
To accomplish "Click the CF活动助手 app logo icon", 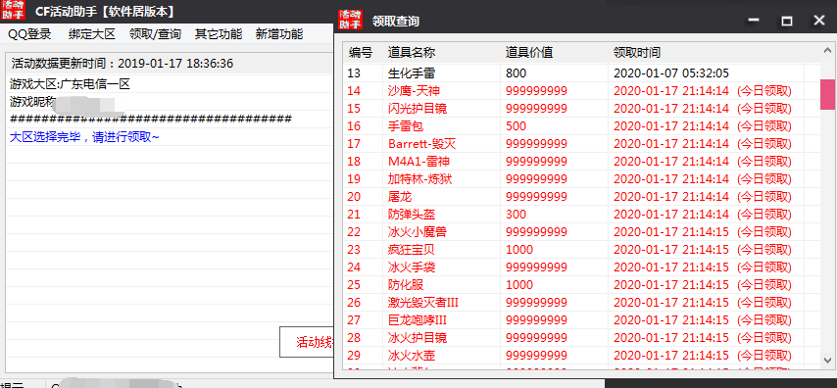I will 12,10.
